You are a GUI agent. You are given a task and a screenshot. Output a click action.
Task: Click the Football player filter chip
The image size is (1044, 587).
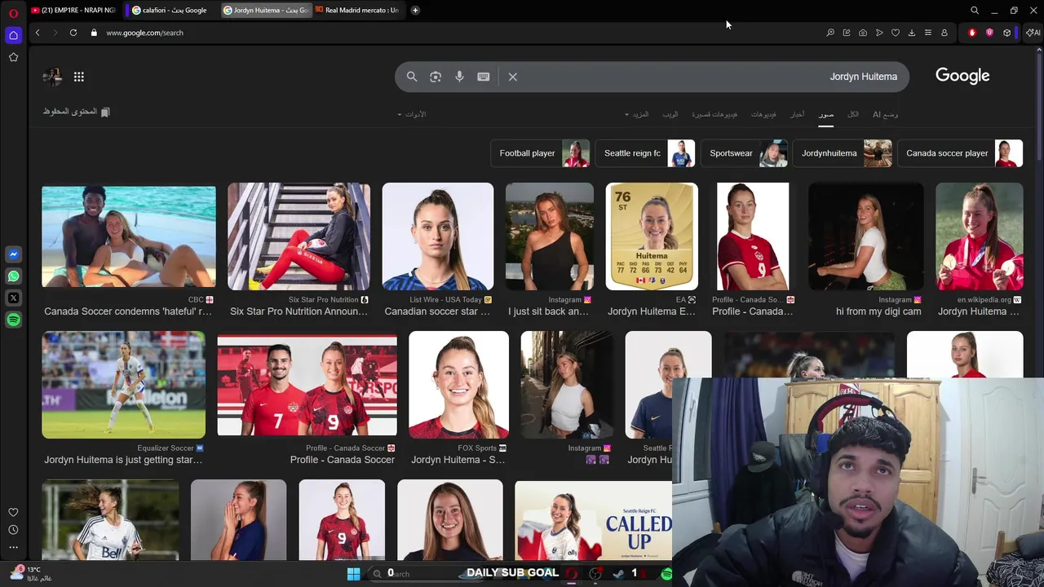[540, 153]
